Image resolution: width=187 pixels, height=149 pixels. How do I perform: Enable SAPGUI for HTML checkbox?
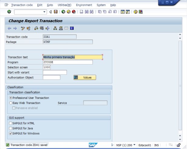pos(11,123)
